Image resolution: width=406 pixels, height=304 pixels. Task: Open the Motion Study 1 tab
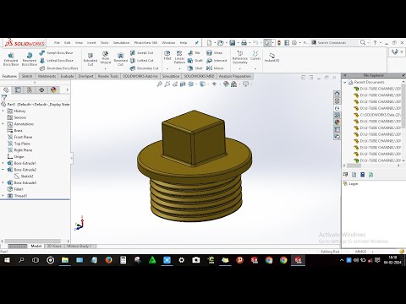pos(79,246)
